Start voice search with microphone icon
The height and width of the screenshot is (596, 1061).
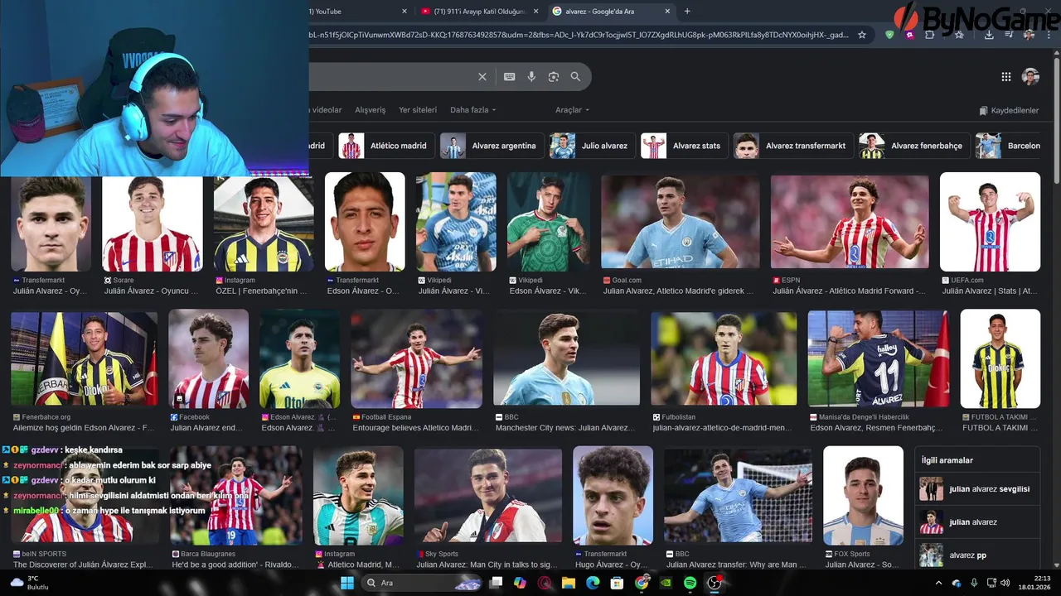[x=531, y=76]
